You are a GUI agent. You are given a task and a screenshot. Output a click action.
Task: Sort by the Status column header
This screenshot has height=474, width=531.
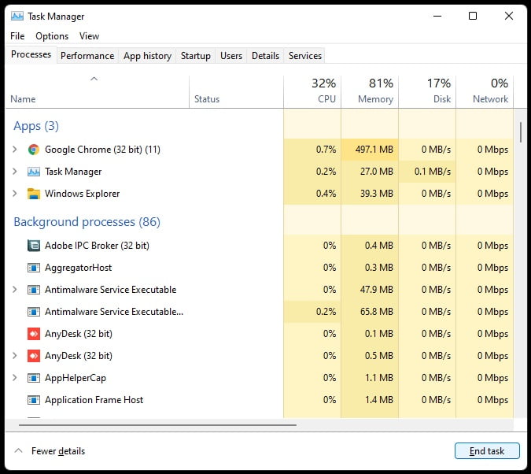click(x=236, y=92)
